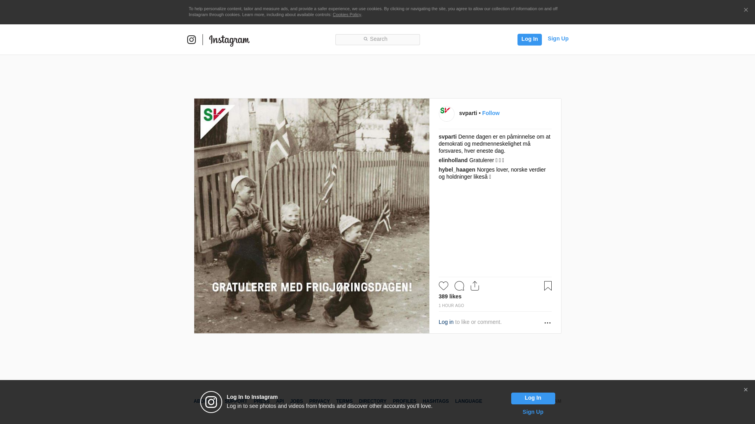
Task: Focus the Search input field
Action: 377,39
